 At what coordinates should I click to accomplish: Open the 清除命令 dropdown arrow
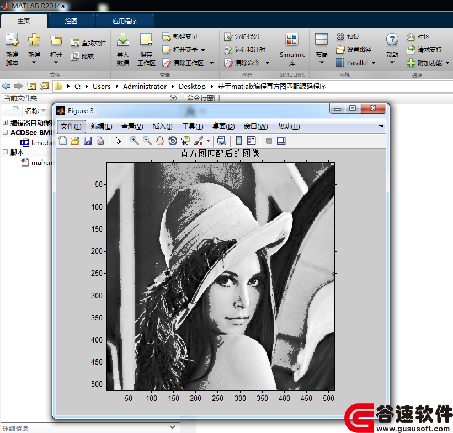coord(268,63)
